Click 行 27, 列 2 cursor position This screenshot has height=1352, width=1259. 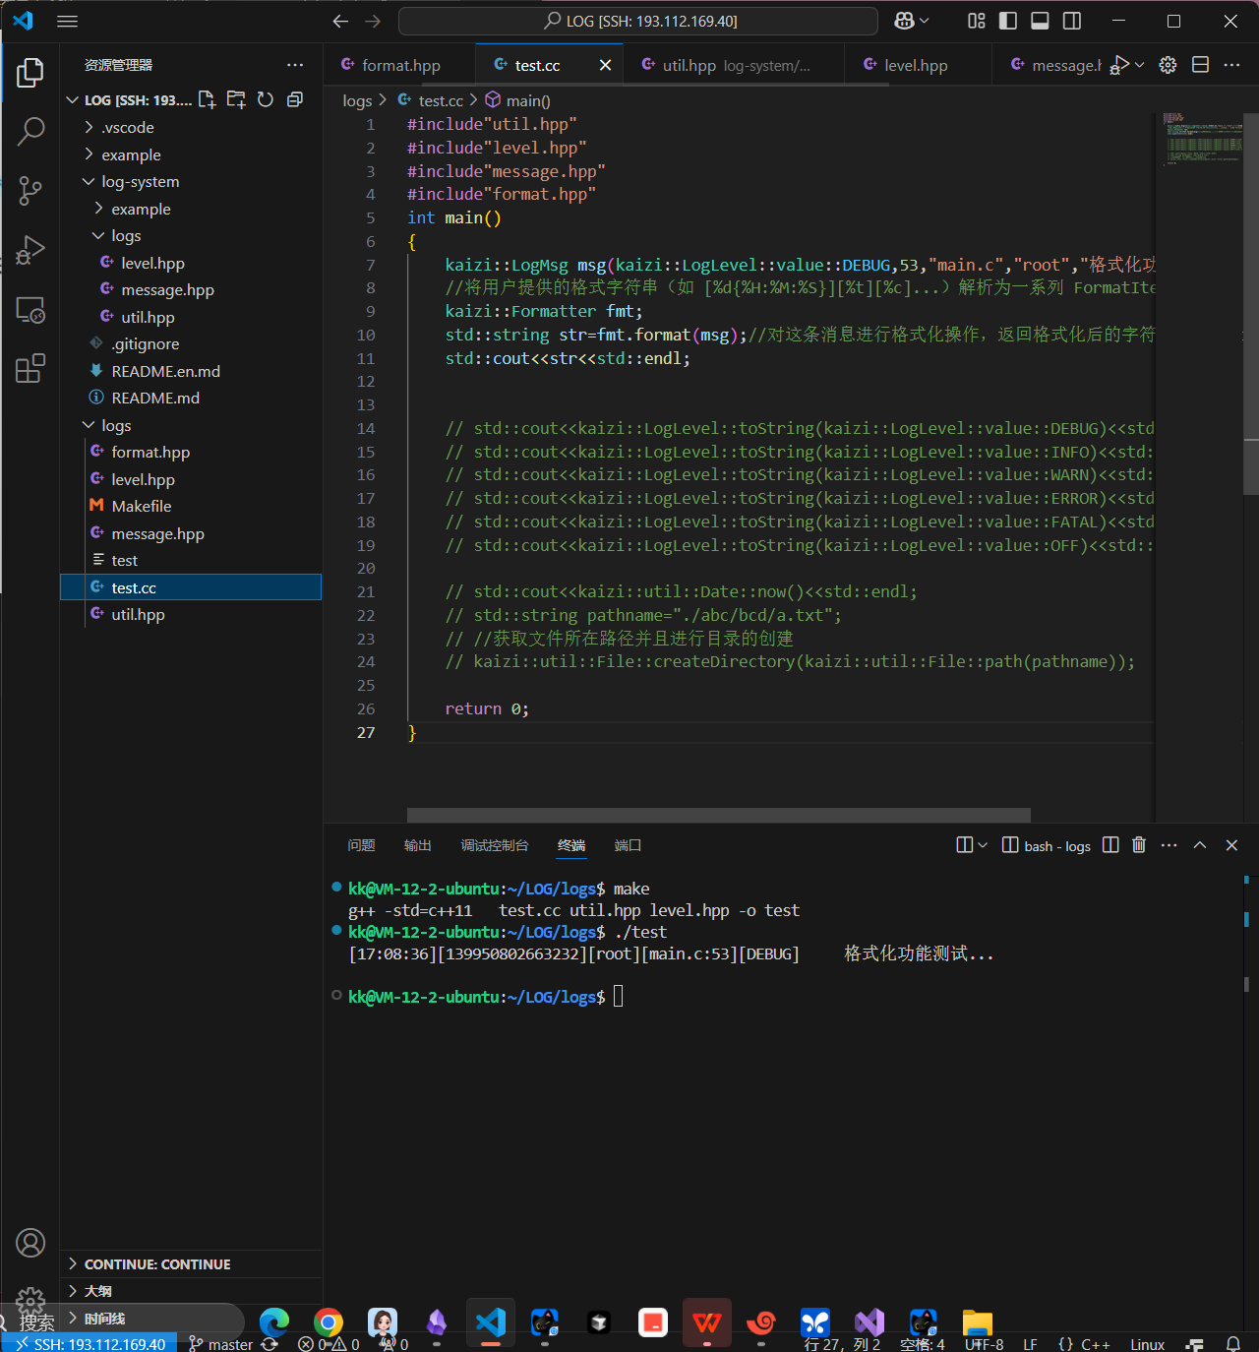point(842,1344)
